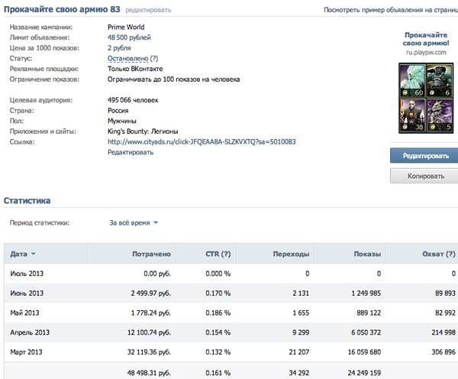Image resolution: width=458 pixels, height=379 pixels.
Task: Click the '21 207' clicks cell
Action: [299, 352]
